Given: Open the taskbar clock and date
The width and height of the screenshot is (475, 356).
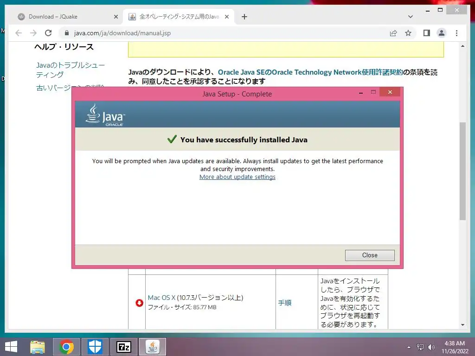Looking at the screenshot, I should 455,347.
